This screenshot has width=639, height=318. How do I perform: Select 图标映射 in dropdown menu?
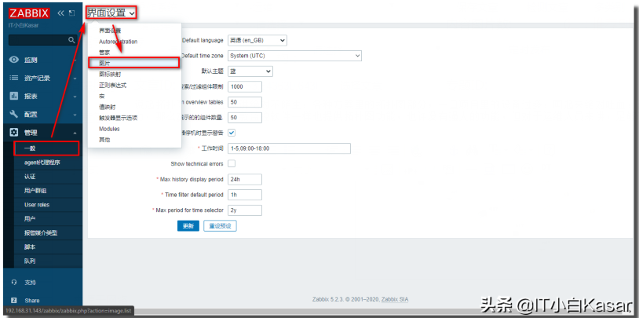(110, 74)
